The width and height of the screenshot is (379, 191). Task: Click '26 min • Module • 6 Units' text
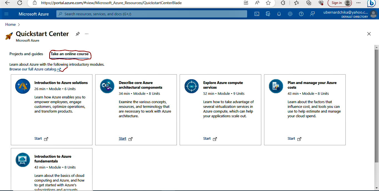(x=55, y=89)
